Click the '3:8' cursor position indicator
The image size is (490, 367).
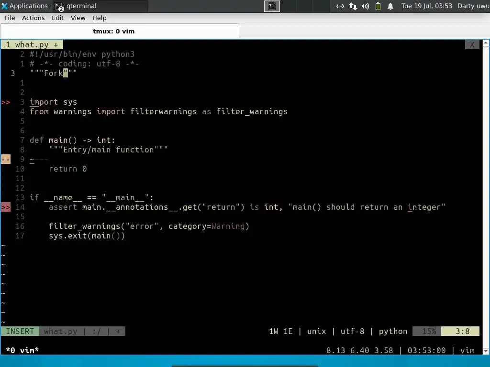pyautogui.click(x=460, y=331)
